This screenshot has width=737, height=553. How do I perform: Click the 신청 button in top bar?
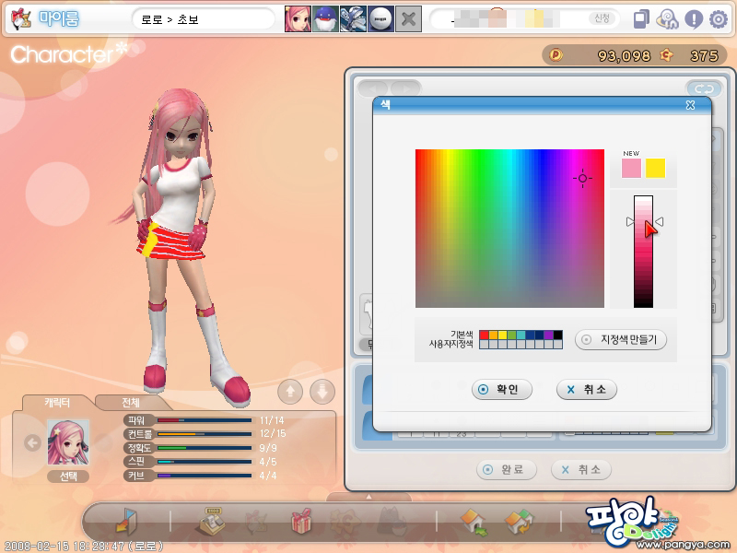coord(602,18)
